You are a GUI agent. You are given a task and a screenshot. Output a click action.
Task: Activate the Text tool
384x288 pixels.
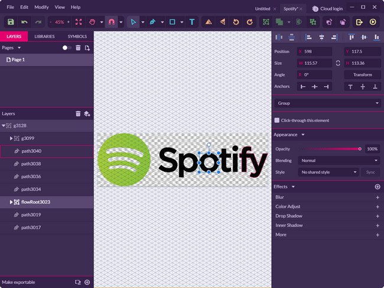click(x=192, y=22)
